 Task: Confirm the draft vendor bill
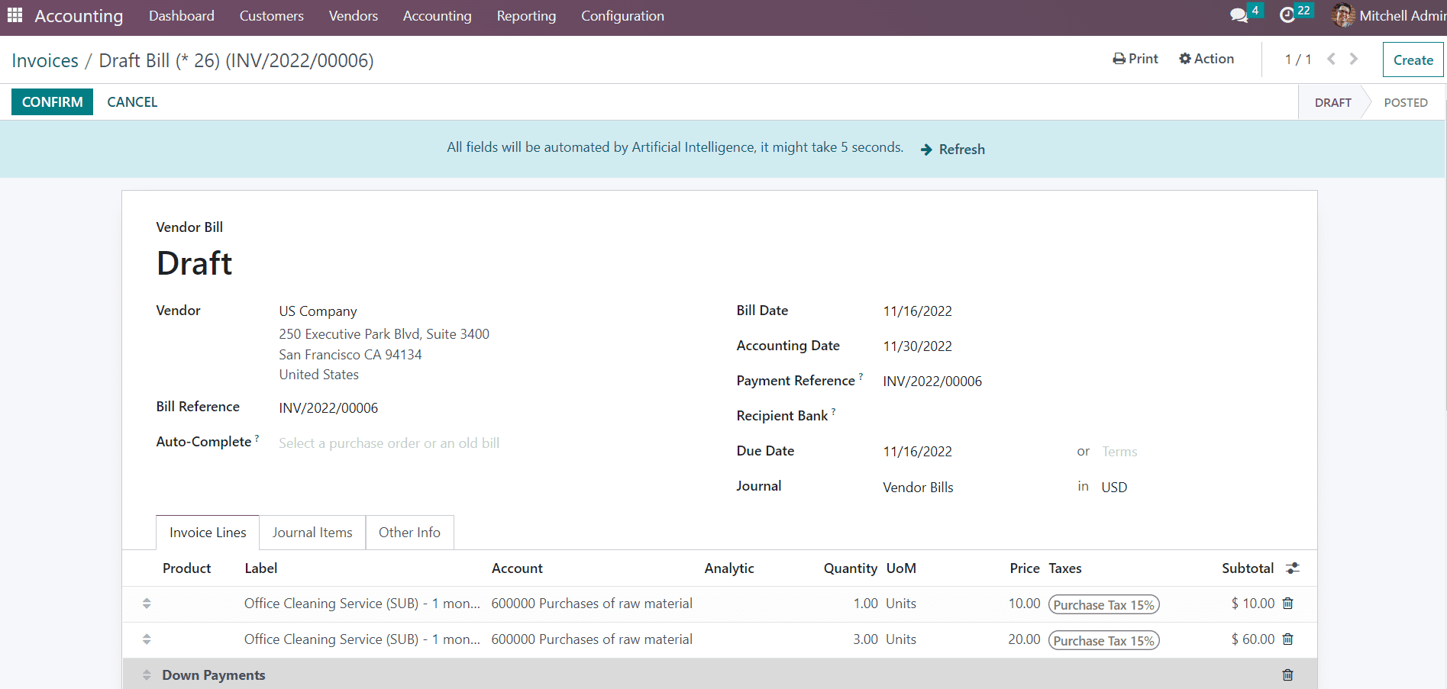(x=52, y=102)
